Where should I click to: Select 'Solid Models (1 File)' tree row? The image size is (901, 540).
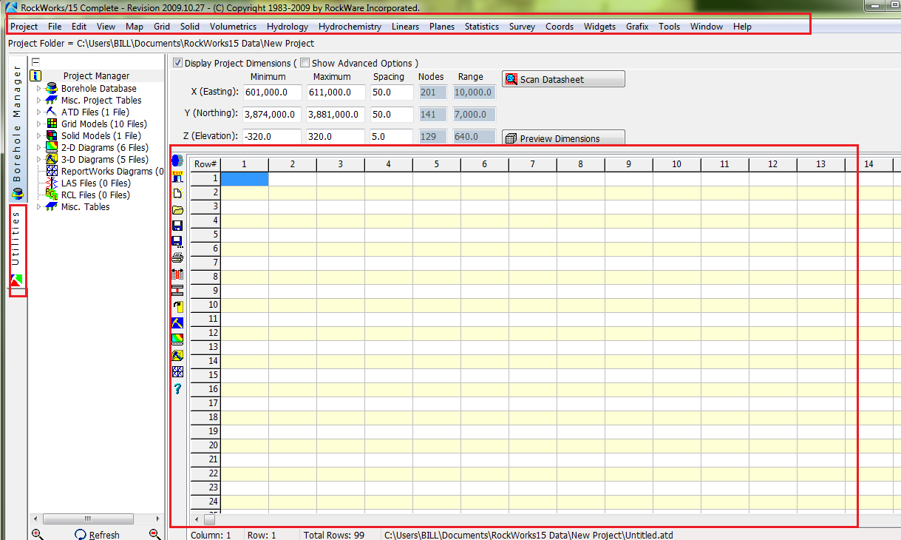(x=101, y=135)
